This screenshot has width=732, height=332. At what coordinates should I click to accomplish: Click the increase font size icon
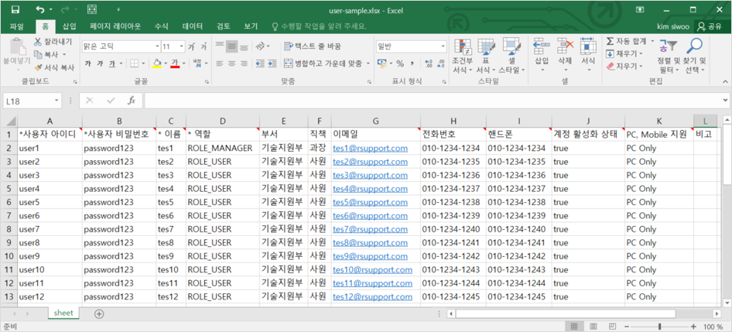(x=191, y=46)
